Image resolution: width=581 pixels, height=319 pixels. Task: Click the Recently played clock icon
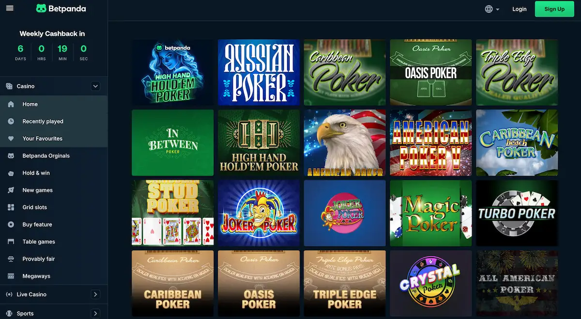(x=11, y=121)
